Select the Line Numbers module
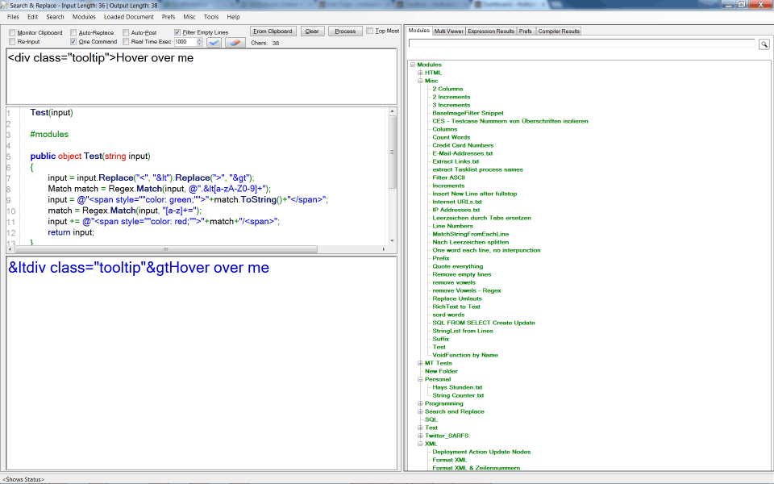This screenshot has width=774, height=484. pos(452,226)
